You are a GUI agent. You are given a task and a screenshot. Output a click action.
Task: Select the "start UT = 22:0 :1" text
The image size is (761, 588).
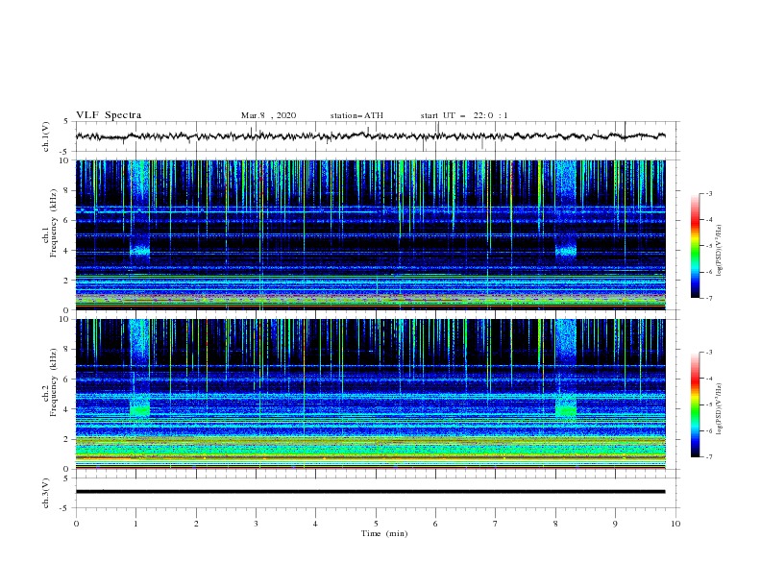click(x=464, y=115)
